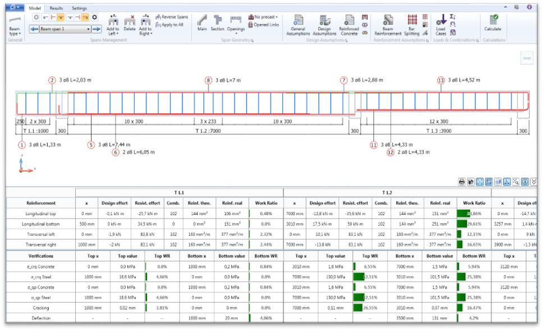The width and height of the screenshot is (544, 330).
Task: Open the Settings tab
Action: pos(79,8)
